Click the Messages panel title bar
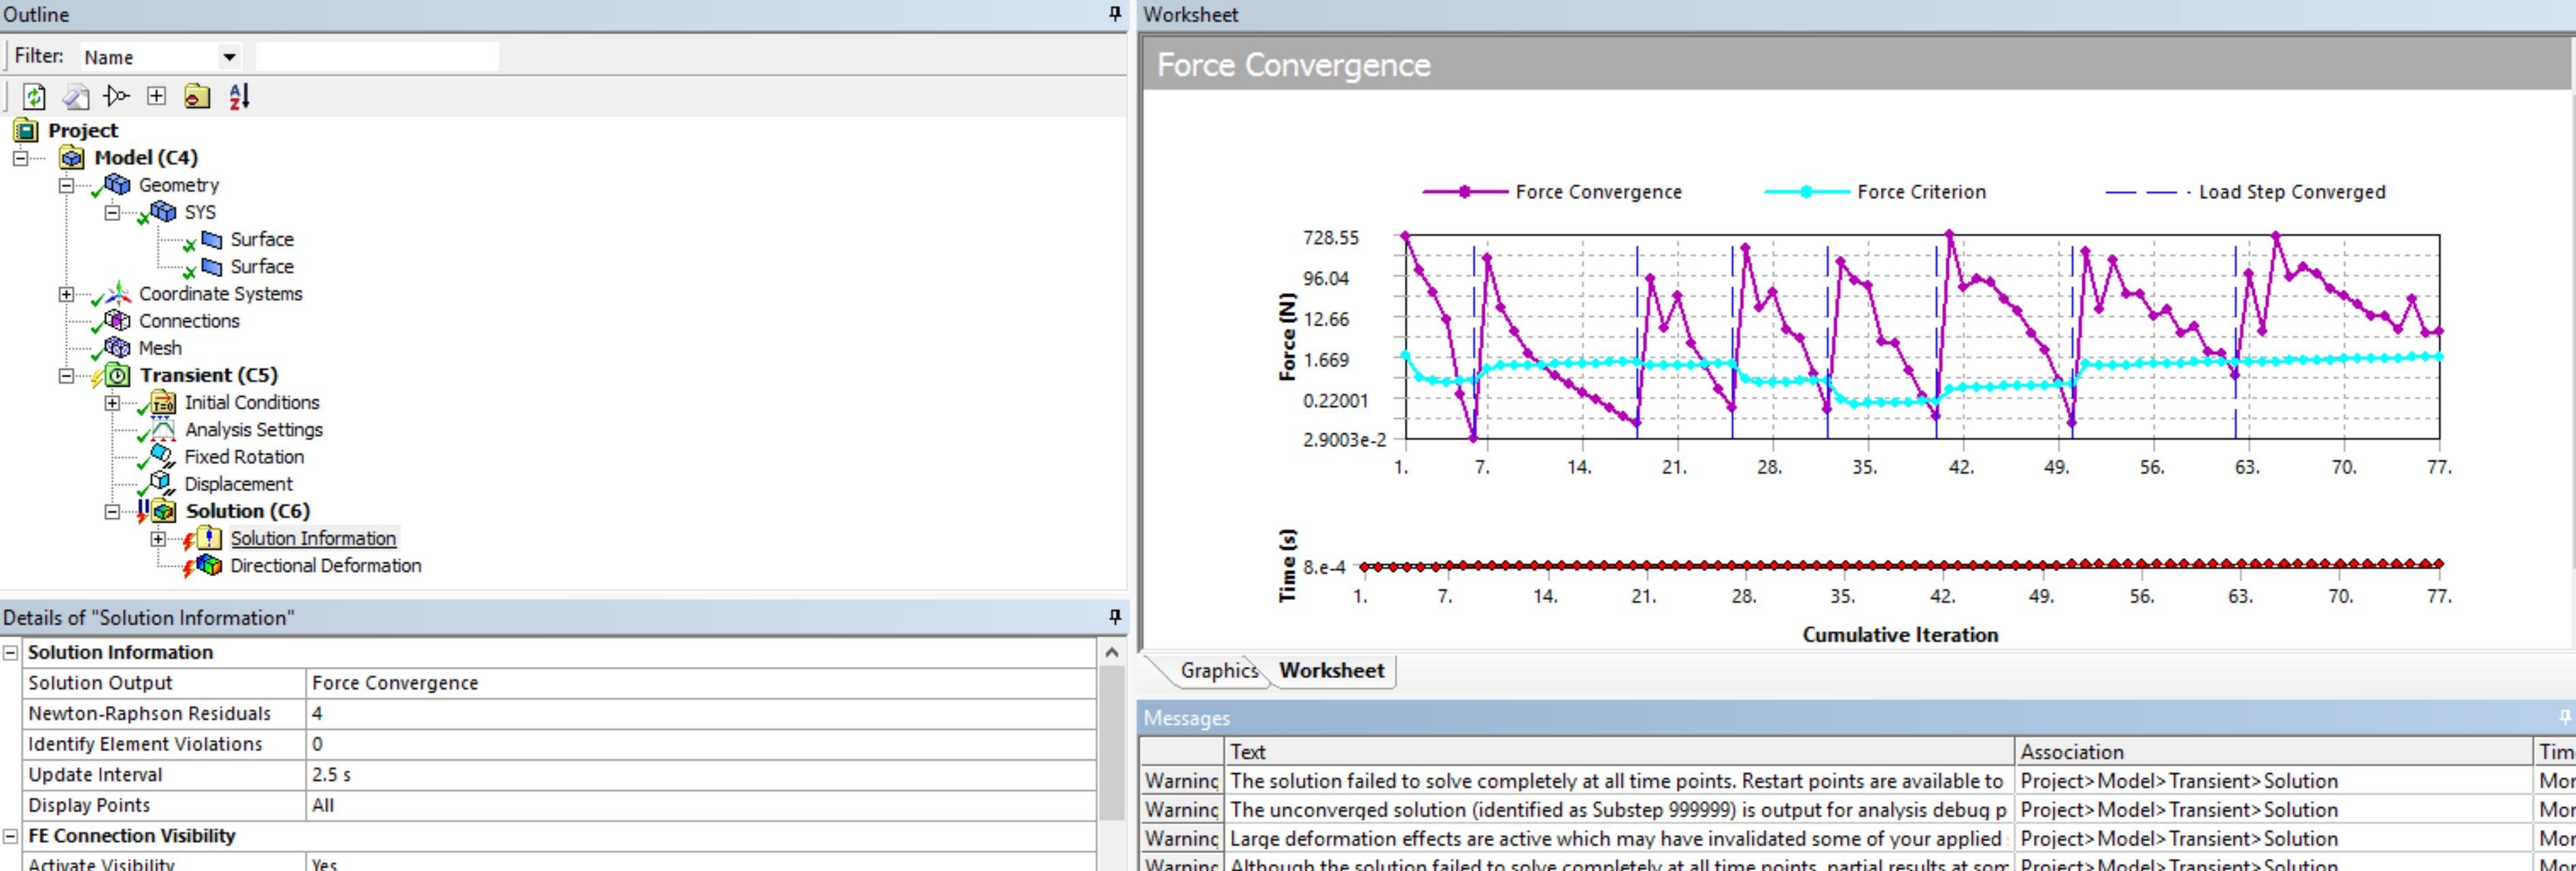Viewport: 2576px width, 871px height. click(1856, 717)
